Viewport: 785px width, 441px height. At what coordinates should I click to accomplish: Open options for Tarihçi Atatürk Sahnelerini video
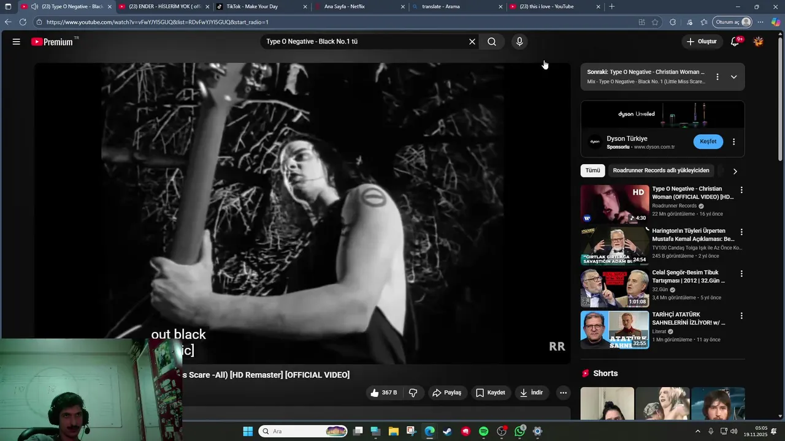[x=741, y=316]
